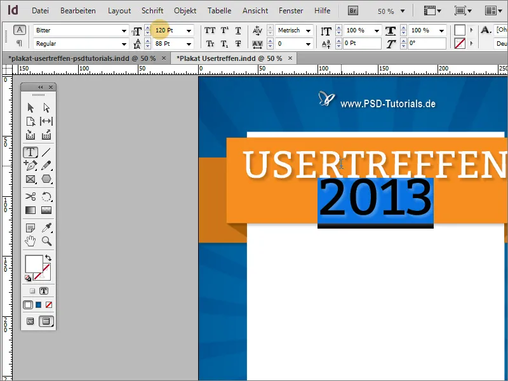Open Adobe Bridge via Br icon
The height and width of the screenshot is (381, 508).
pyautogui.click(x=353, y=11)
